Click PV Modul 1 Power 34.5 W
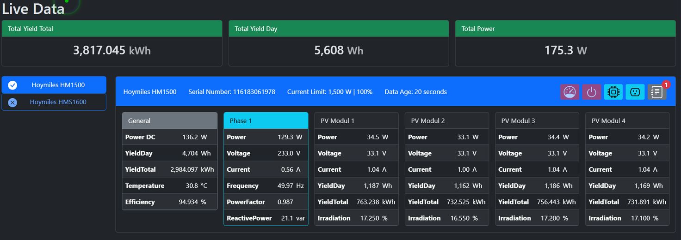The image size is (681, 240). (378, 137)
